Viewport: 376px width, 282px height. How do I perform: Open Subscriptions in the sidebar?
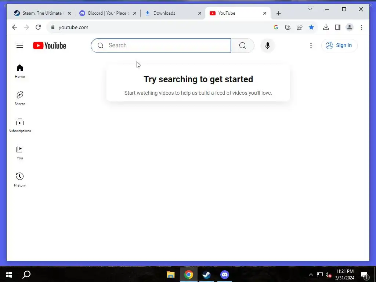tap(20, 126)
